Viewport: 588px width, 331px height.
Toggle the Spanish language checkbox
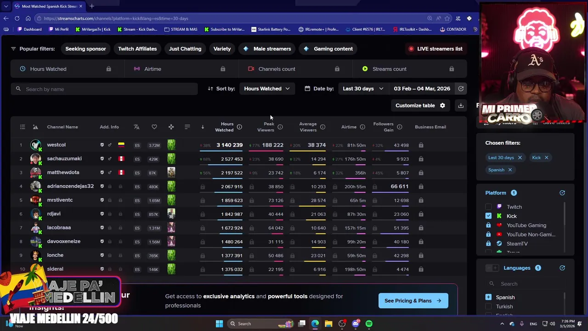coord(488,297)
